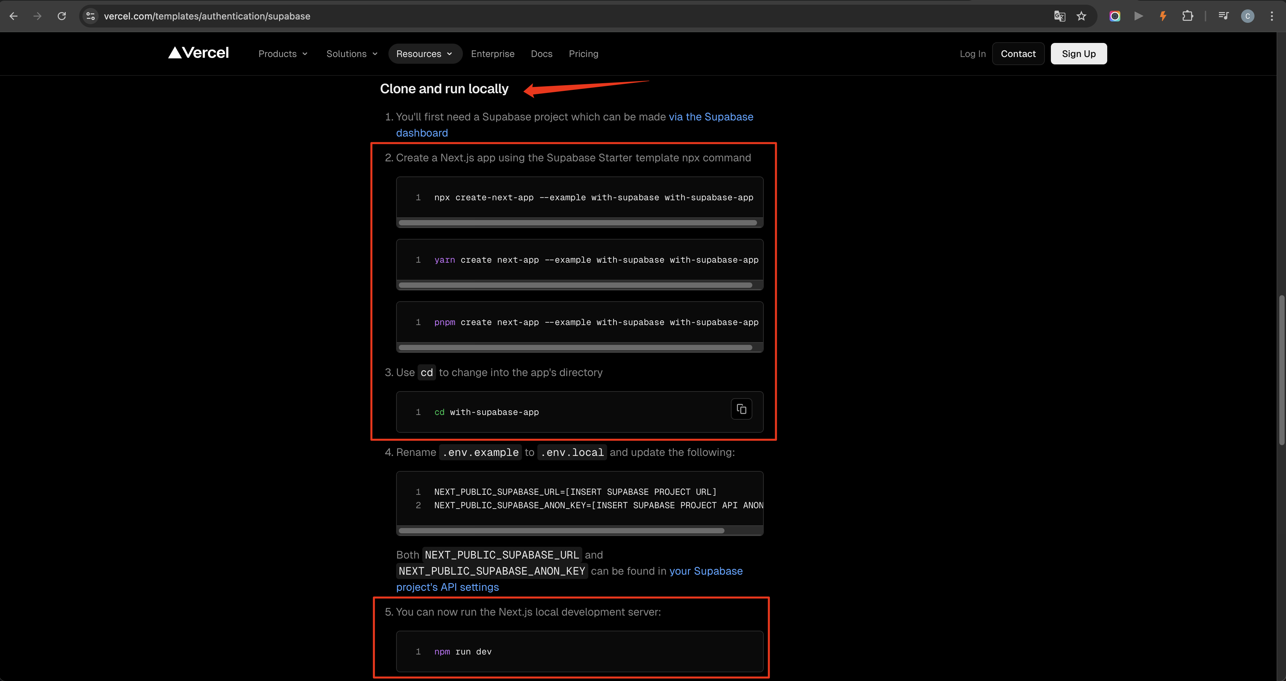Click the Vercel logo
This screenshot has width=1286, height=681.
point(198,53)
